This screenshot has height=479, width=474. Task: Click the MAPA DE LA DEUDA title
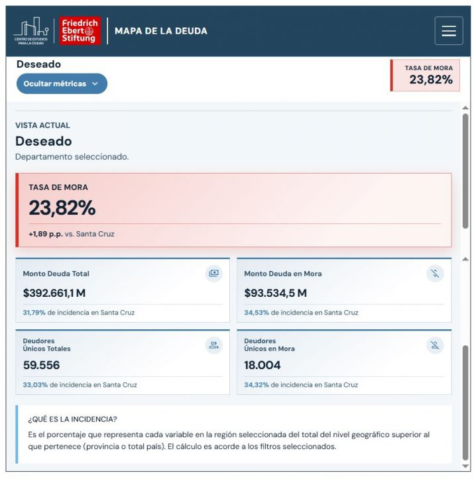point(161,31)
